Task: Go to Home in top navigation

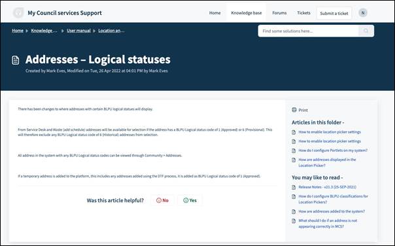Action: coord(215,13)
